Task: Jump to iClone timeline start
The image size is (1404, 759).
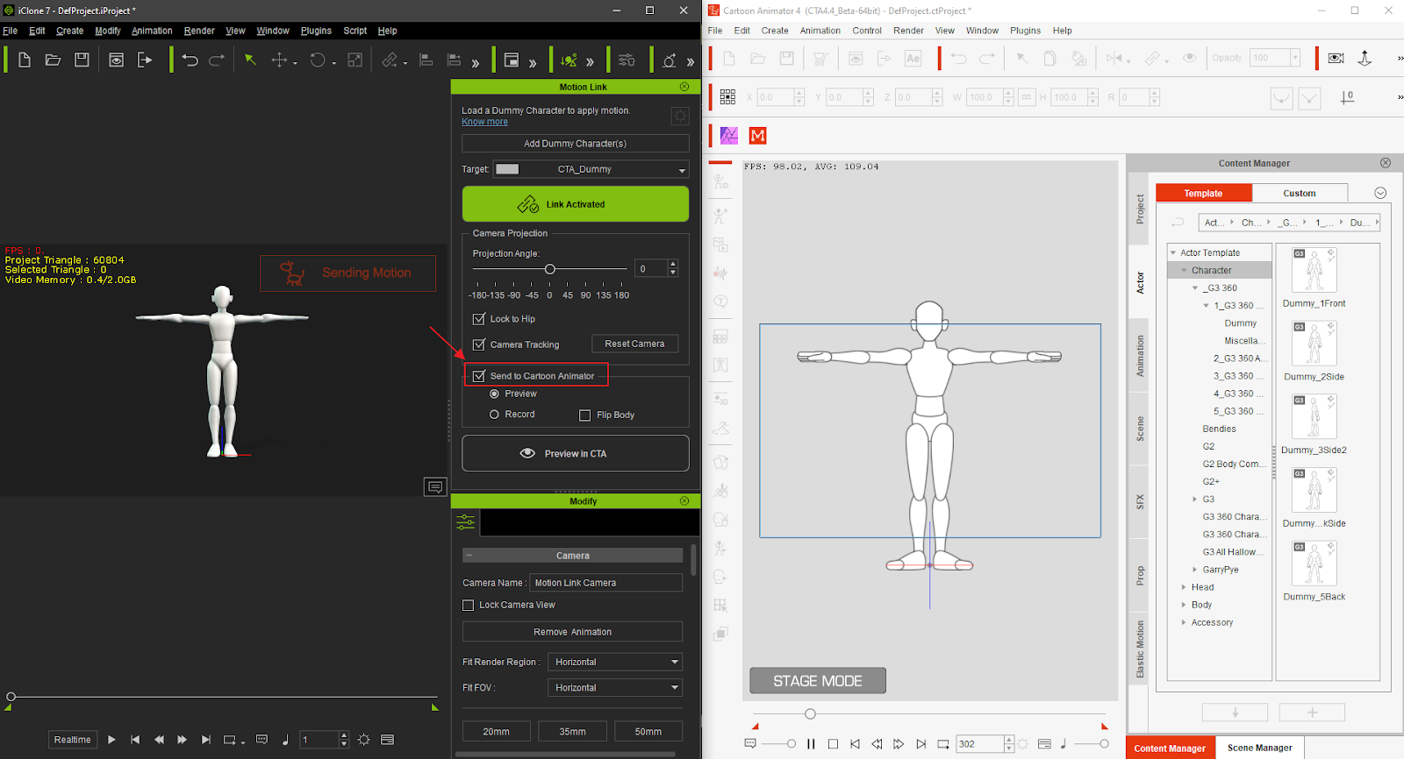Action: 135,740
